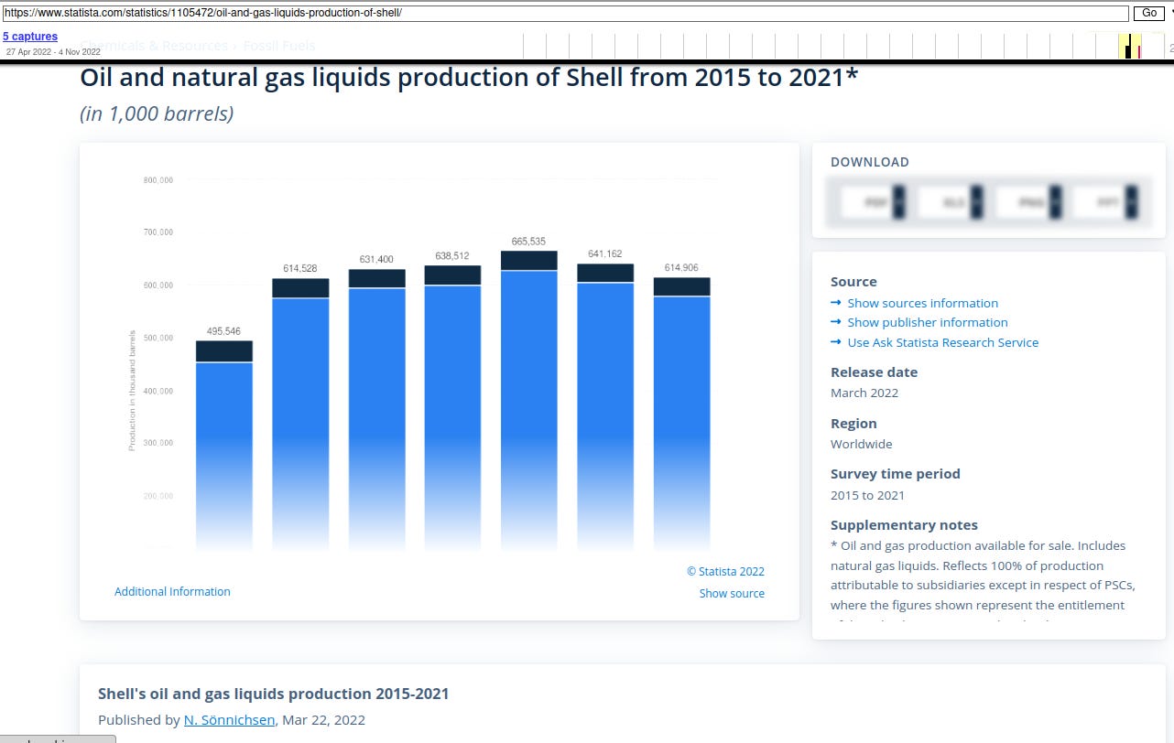Click the 'Production in thousand barrels' axis title

tap(132, 390)
